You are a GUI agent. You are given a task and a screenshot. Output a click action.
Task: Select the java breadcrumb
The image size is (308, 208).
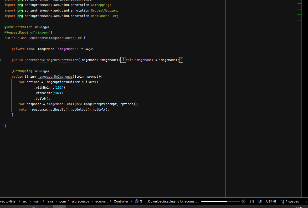50,201
